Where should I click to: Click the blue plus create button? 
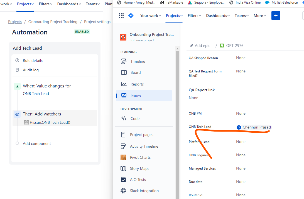click(276, 16)
